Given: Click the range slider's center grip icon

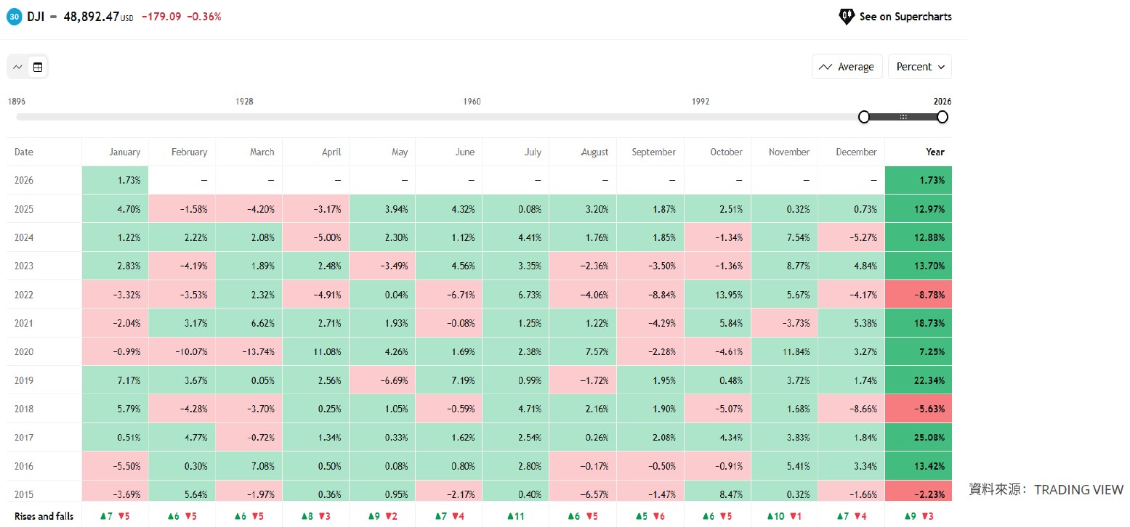Looking at the screenshot, I should pyautogui.click(x=903, y=117).
